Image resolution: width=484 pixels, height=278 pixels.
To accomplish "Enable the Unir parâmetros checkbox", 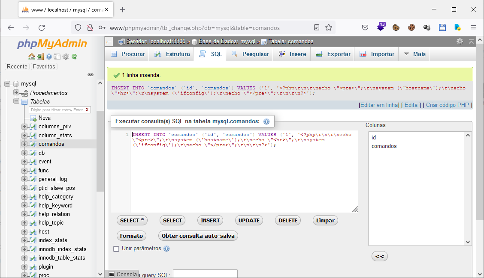I will point(116,249).
